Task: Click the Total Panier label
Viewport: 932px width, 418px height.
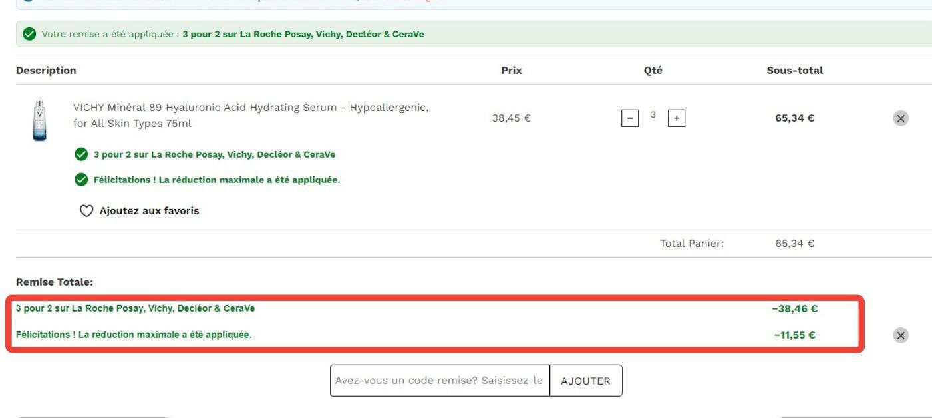Action: pyautogui.click(x=692, y=244)
